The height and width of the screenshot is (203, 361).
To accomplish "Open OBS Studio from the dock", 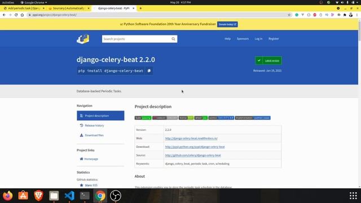I will [116, 196].
